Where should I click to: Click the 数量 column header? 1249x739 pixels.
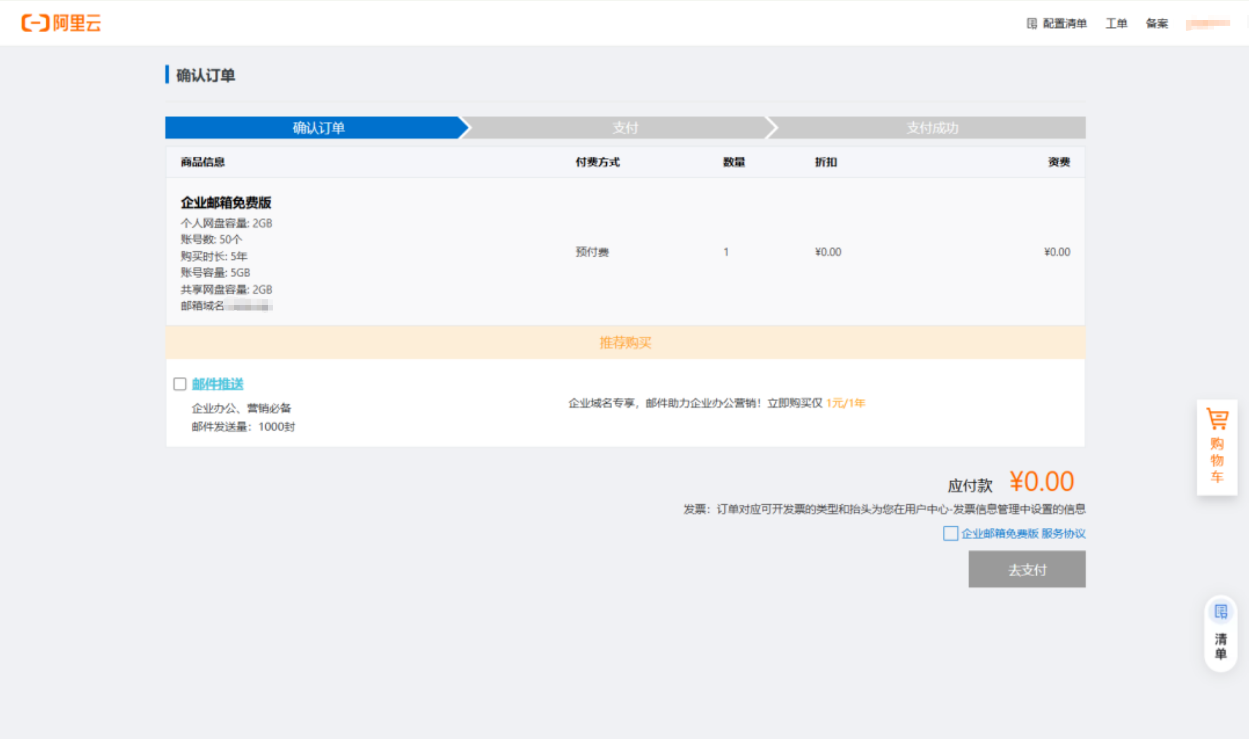click(734, 162)
